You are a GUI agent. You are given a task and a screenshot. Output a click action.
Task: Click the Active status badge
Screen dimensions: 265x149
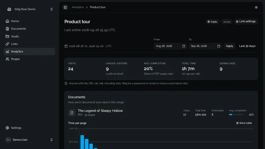click(x=227, y=22)
